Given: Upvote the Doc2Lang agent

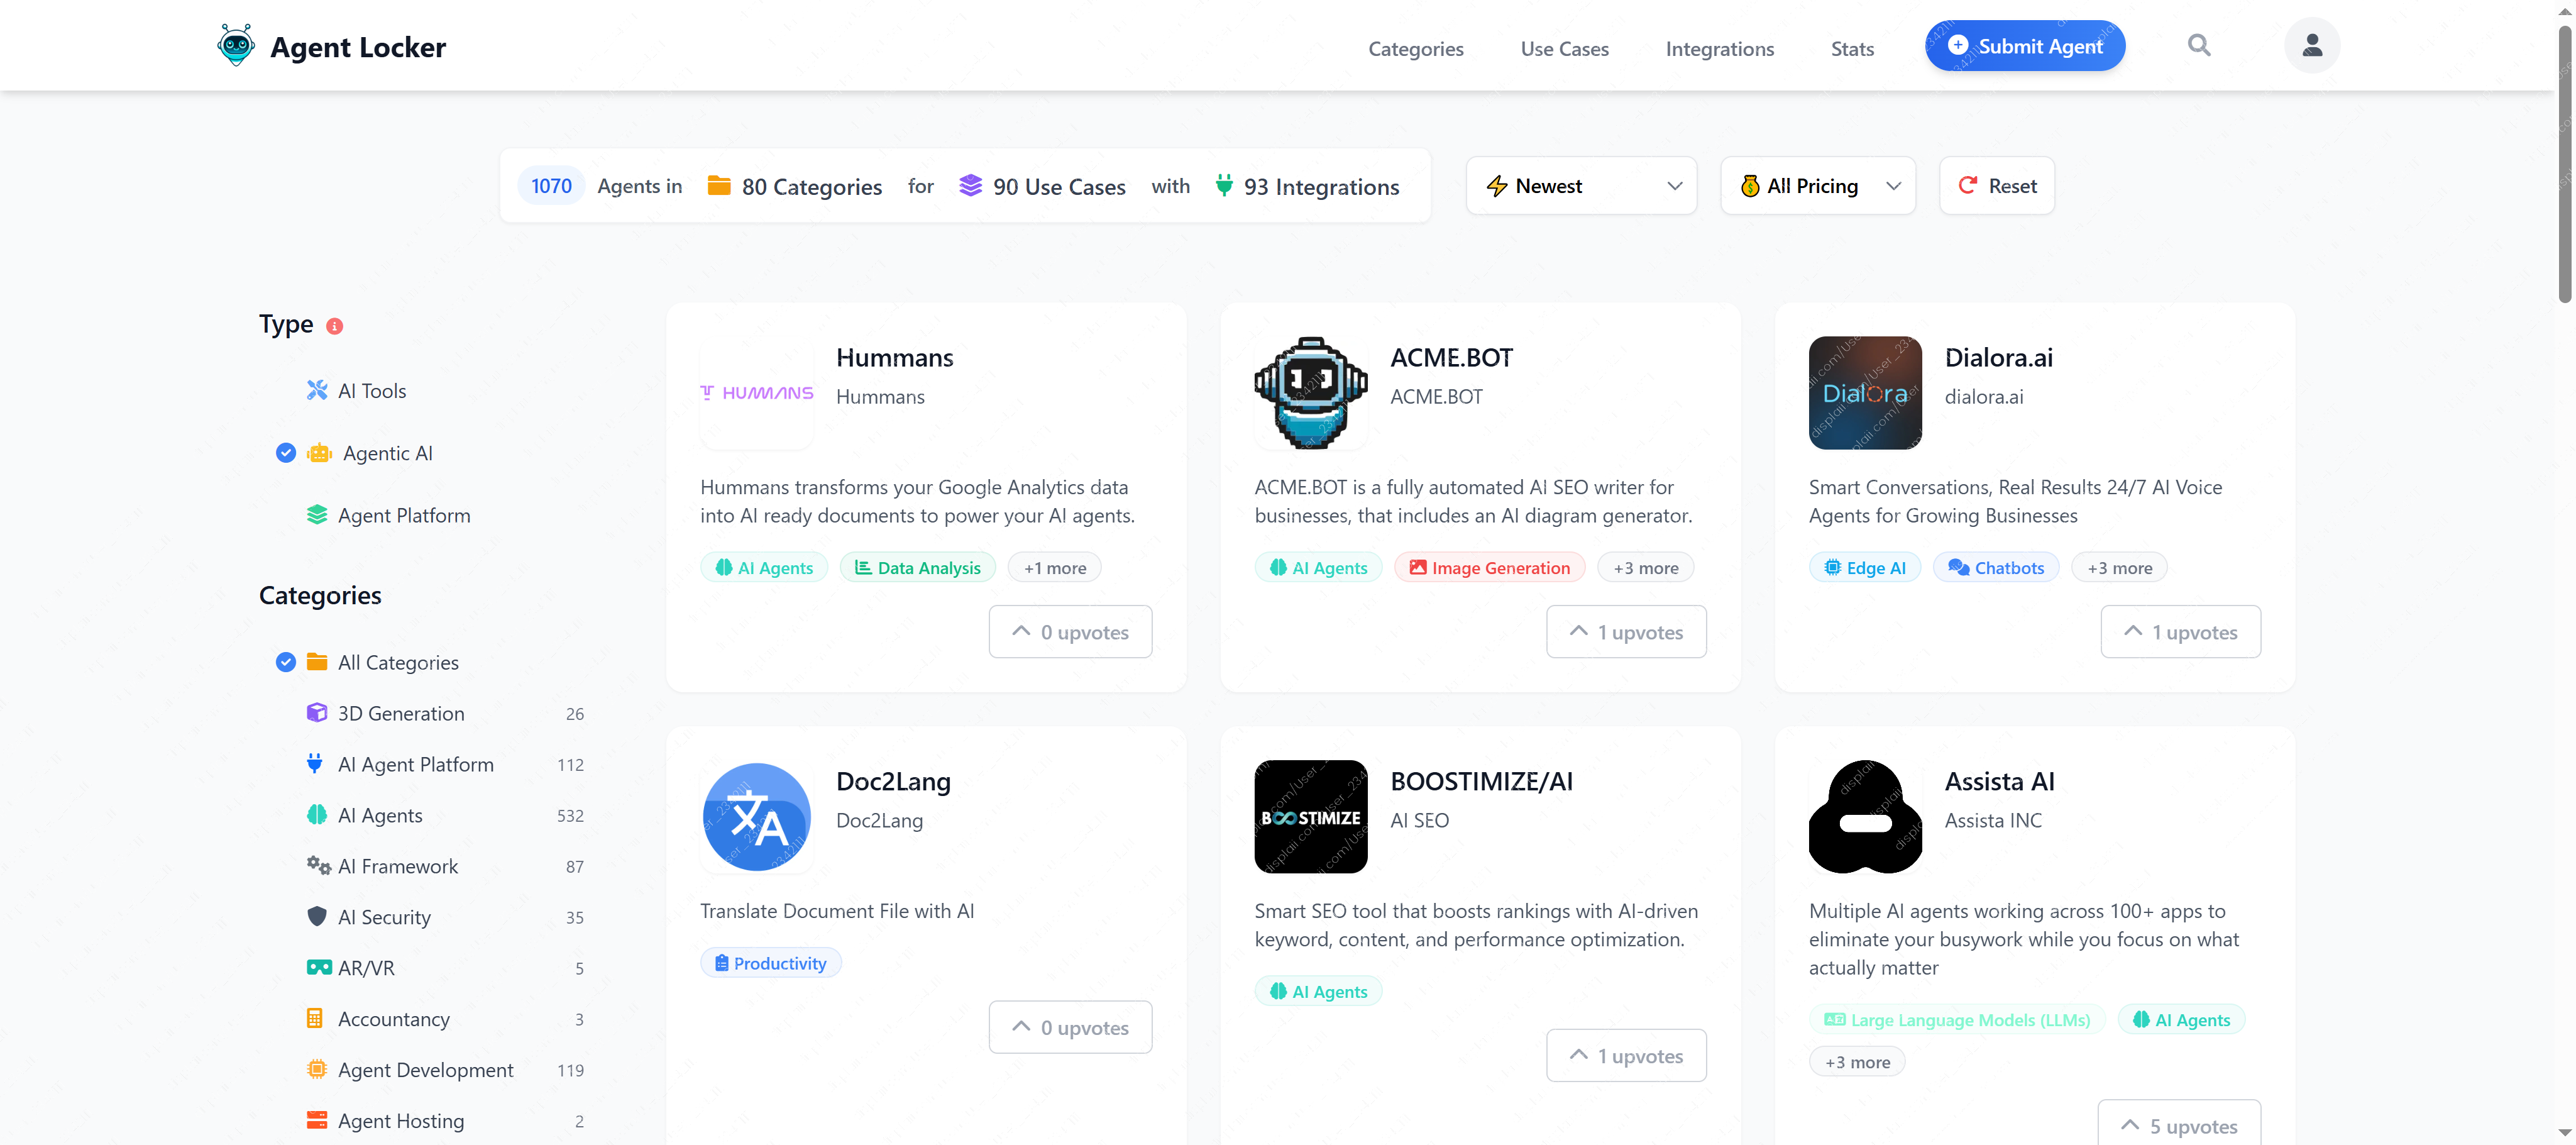Looking at the screenshot, I should pyautogui.click(x=1070, y=1027).
